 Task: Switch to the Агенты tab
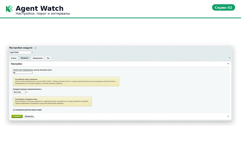point(14,58)
